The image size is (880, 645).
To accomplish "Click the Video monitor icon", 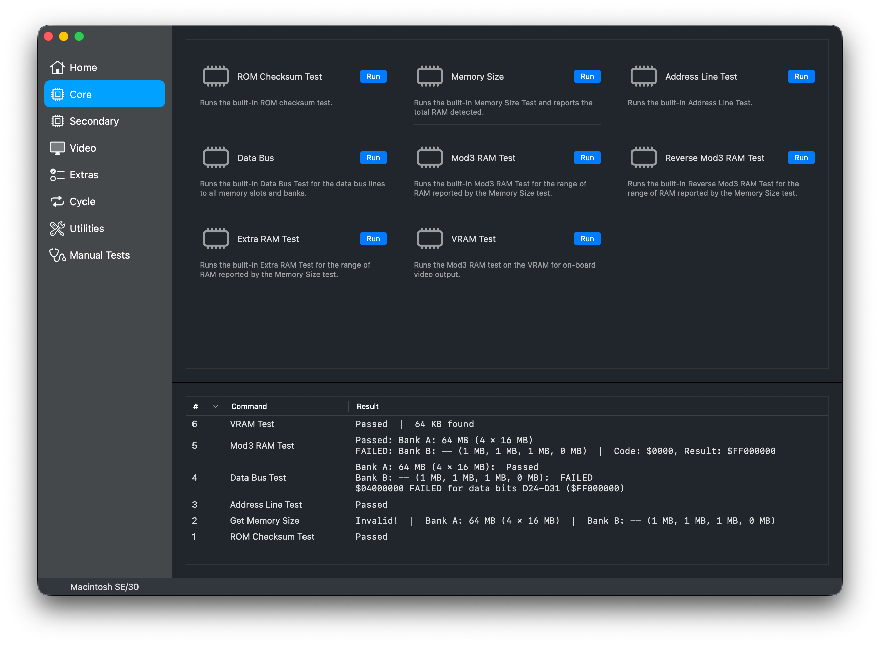I will tap(57, 148).
